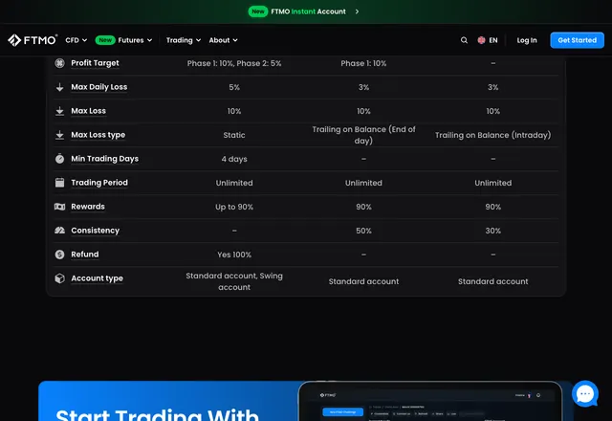Select the EN language selector

[x=488, y=40]
